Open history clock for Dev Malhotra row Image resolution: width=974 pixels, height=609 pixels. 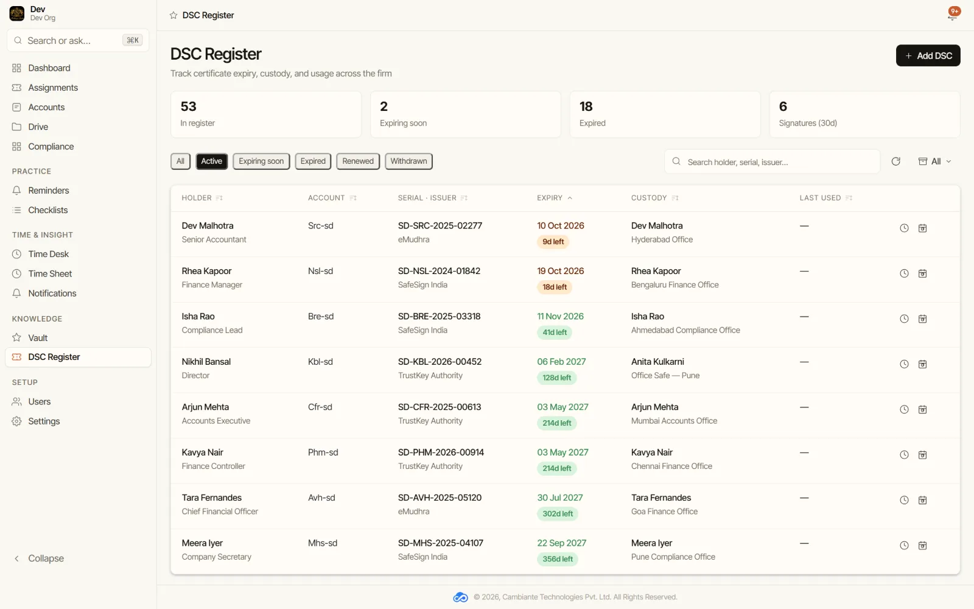[904, 228]
